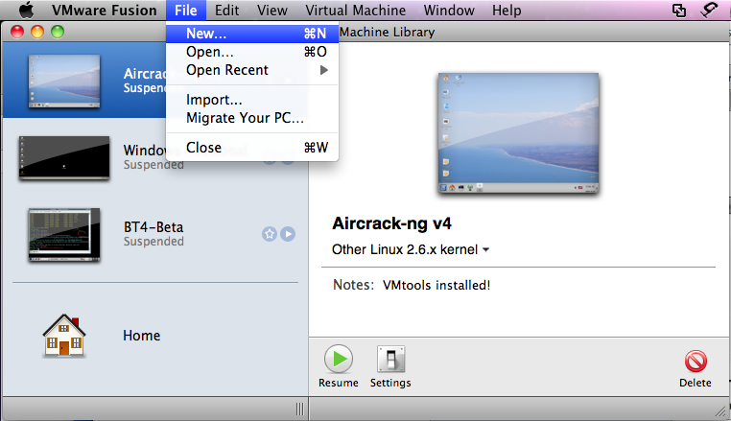Open the Help menu
The image size is (731, 421).
(507, 11)
